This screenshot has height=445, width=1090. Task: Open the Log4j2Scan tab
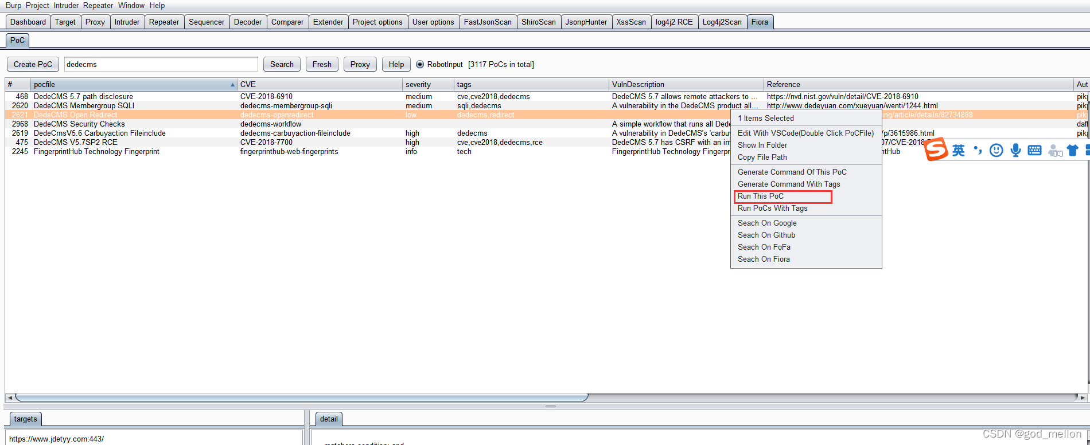722,22
